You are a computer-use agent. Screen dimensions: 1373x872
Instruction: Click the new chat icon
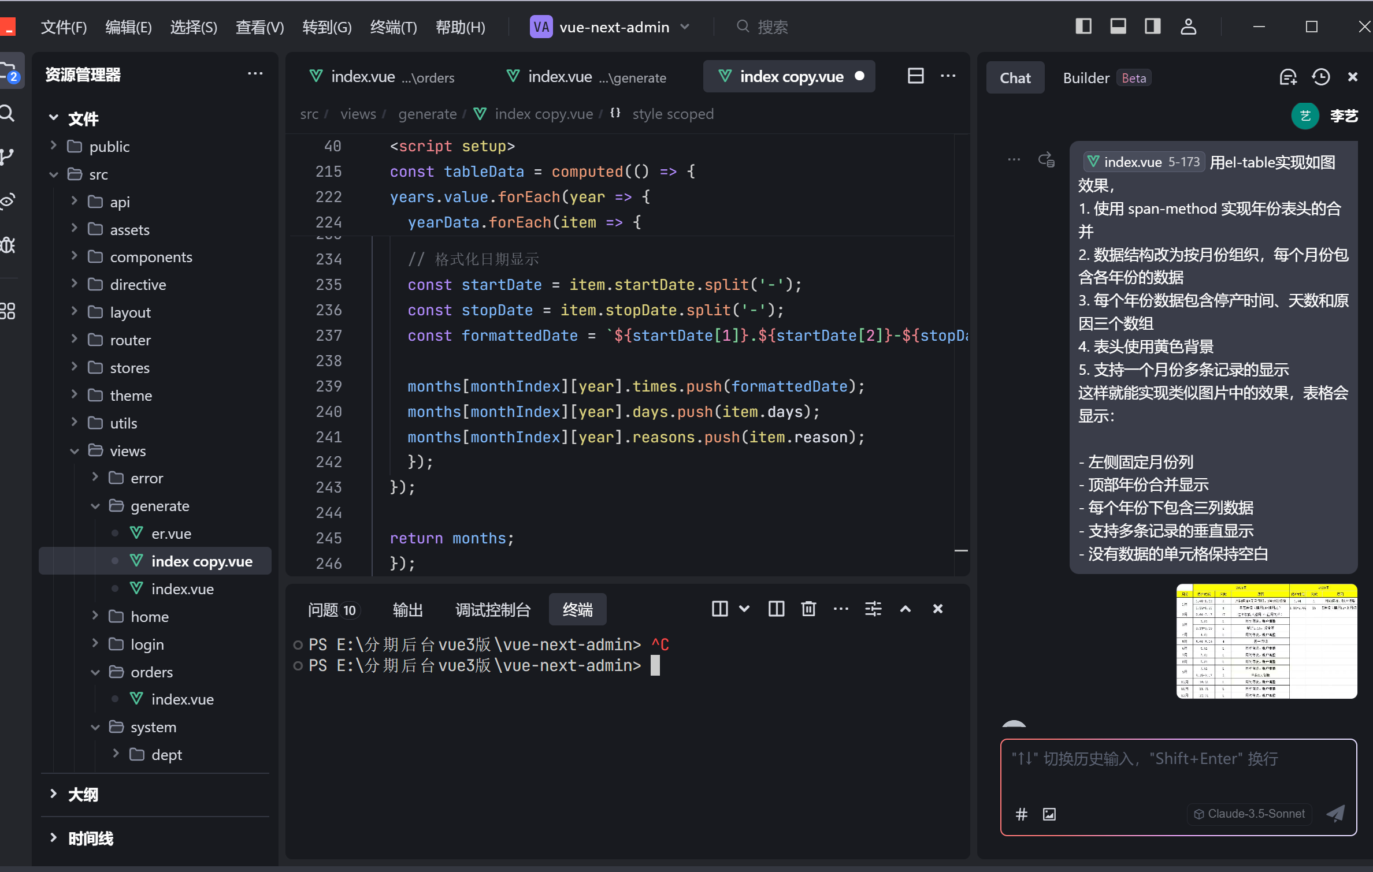1288,77
